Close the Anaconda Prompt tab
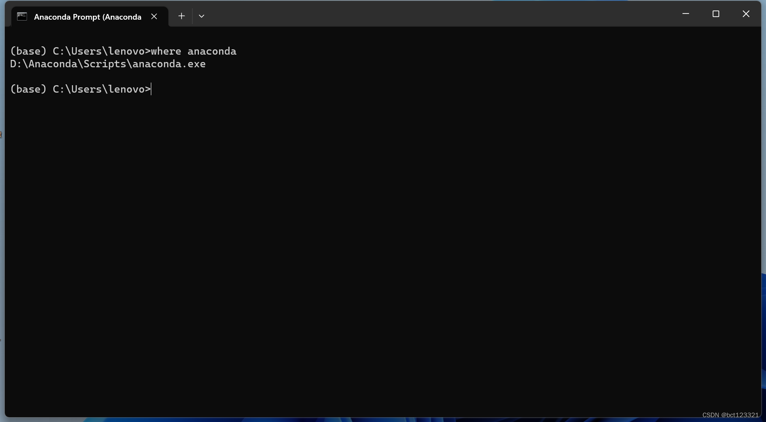The width and height of the screenshot is (766, 422). 154,16
